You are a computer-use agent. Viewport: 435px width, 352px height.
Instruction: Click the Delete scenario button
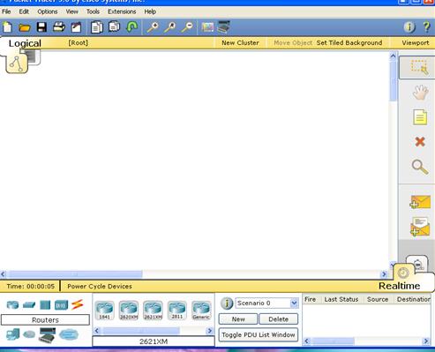tap(278, 319)
